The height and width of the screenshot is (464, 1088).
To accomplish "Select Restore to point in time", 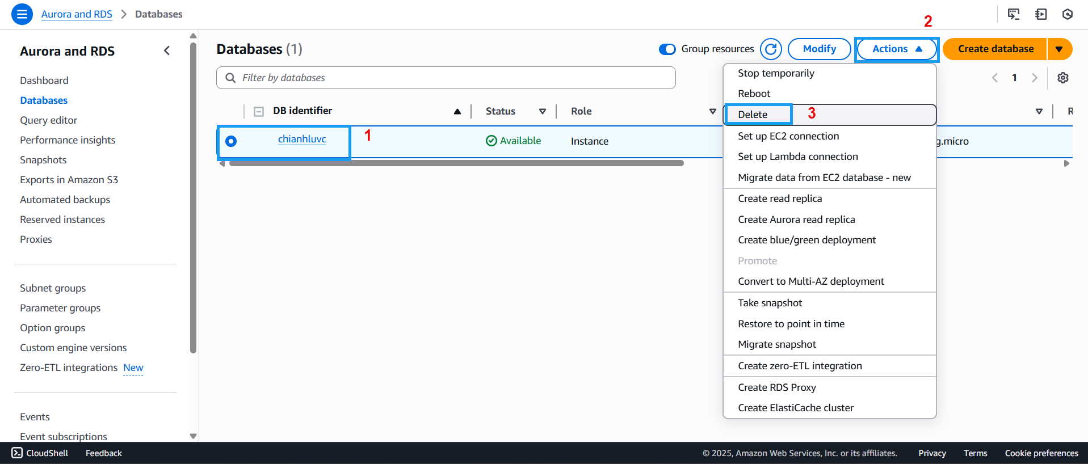I will click(829, 324).
